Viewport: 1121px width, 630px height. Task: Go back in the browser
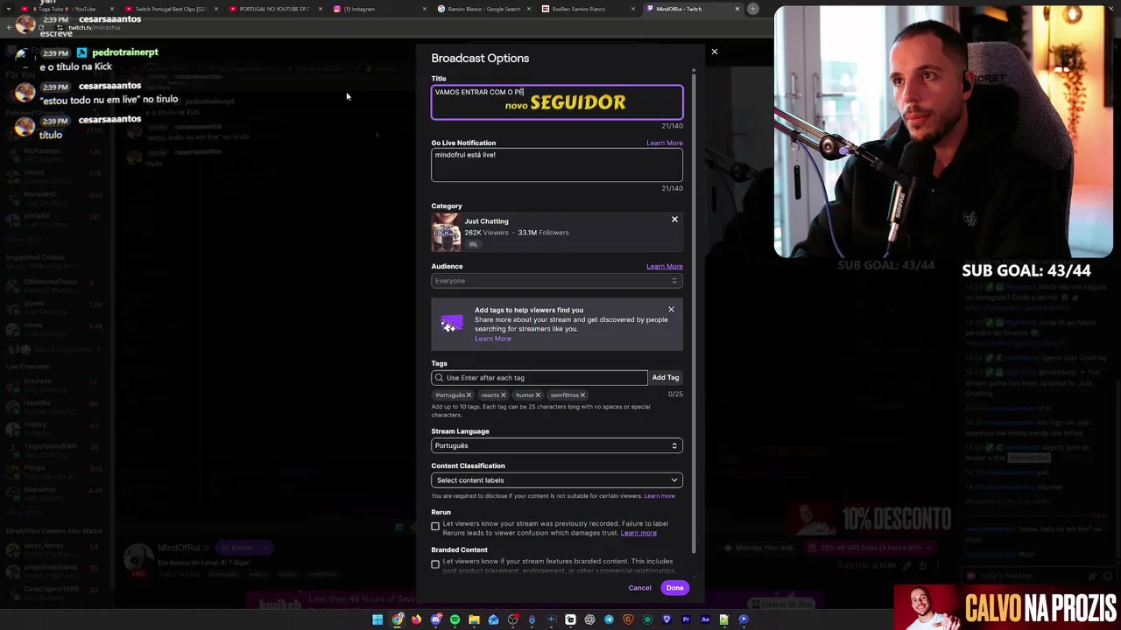point(9,27)
